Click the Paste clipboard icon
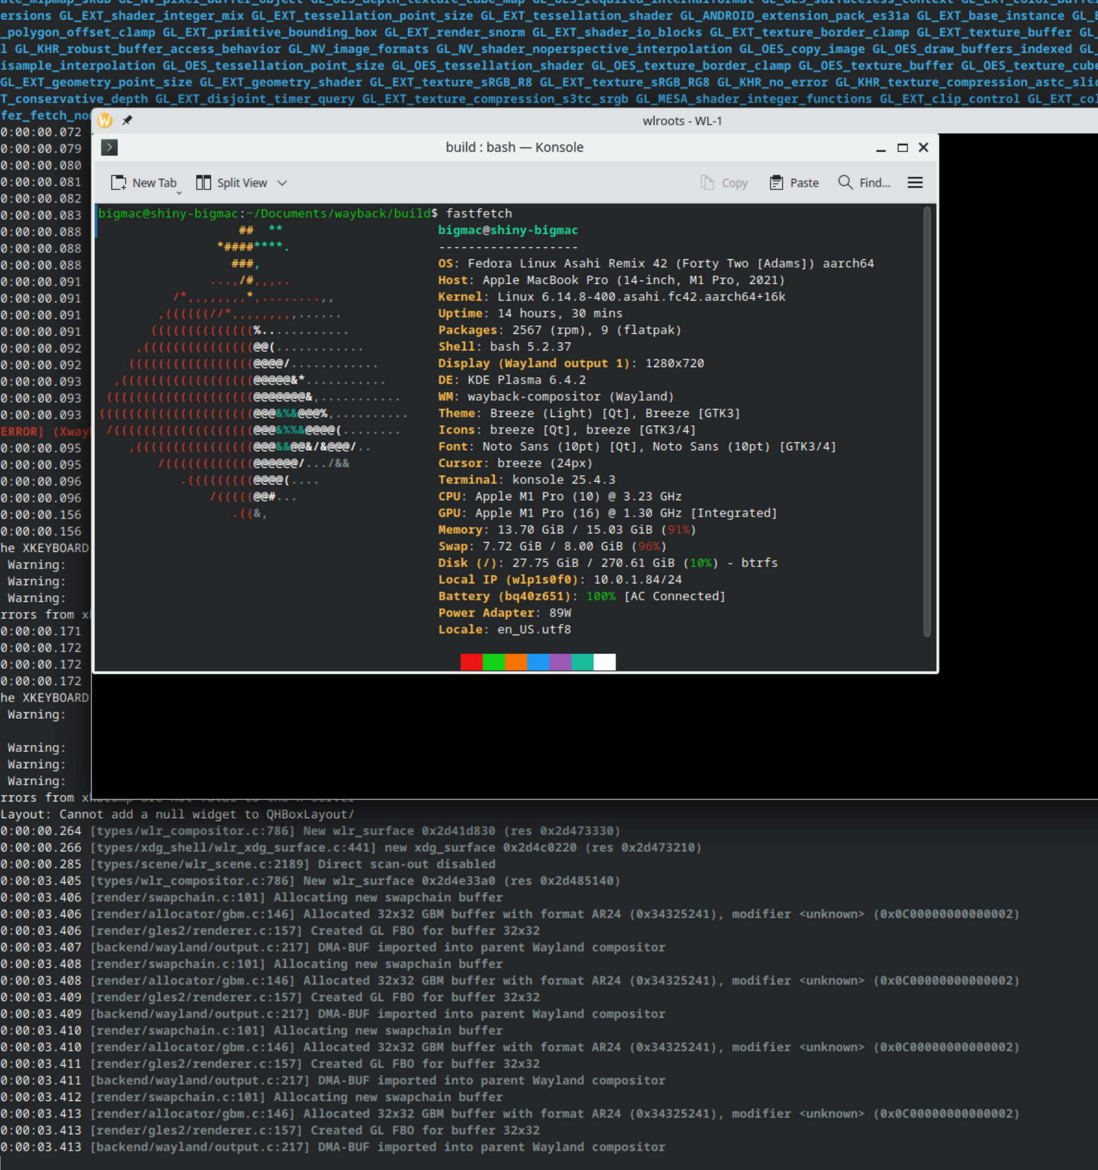Image resolution: width=1098 pixels, height=1170 pixels. pyautogui.click(x=776, y=183)
